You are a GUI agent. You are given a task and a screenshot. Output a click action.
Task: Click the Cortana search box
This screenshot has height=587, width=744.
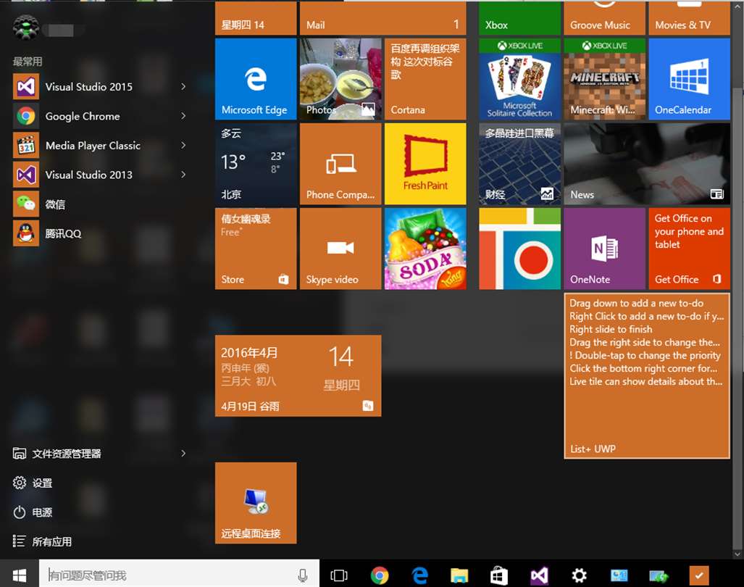coord(179,575)
